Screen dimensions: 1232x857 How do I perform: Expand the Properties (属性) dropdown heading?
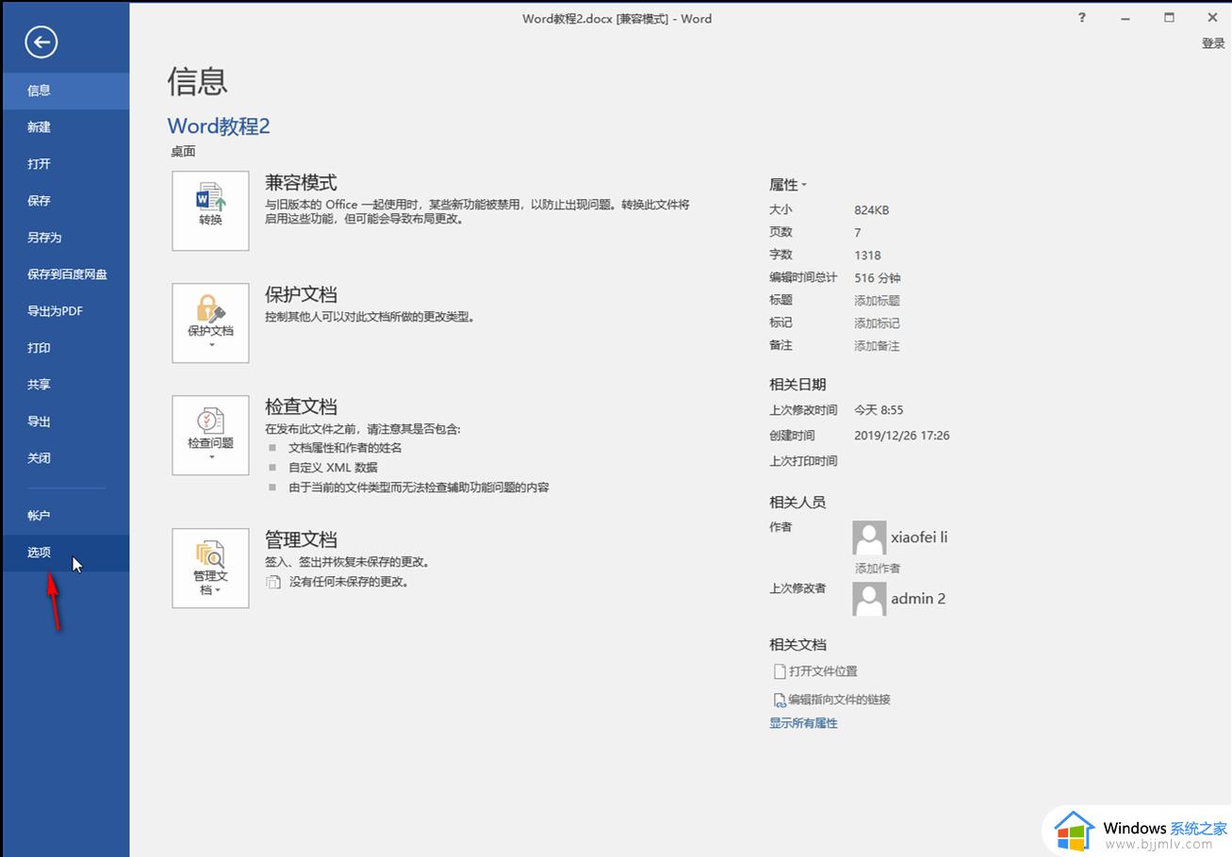coord(788,185)
